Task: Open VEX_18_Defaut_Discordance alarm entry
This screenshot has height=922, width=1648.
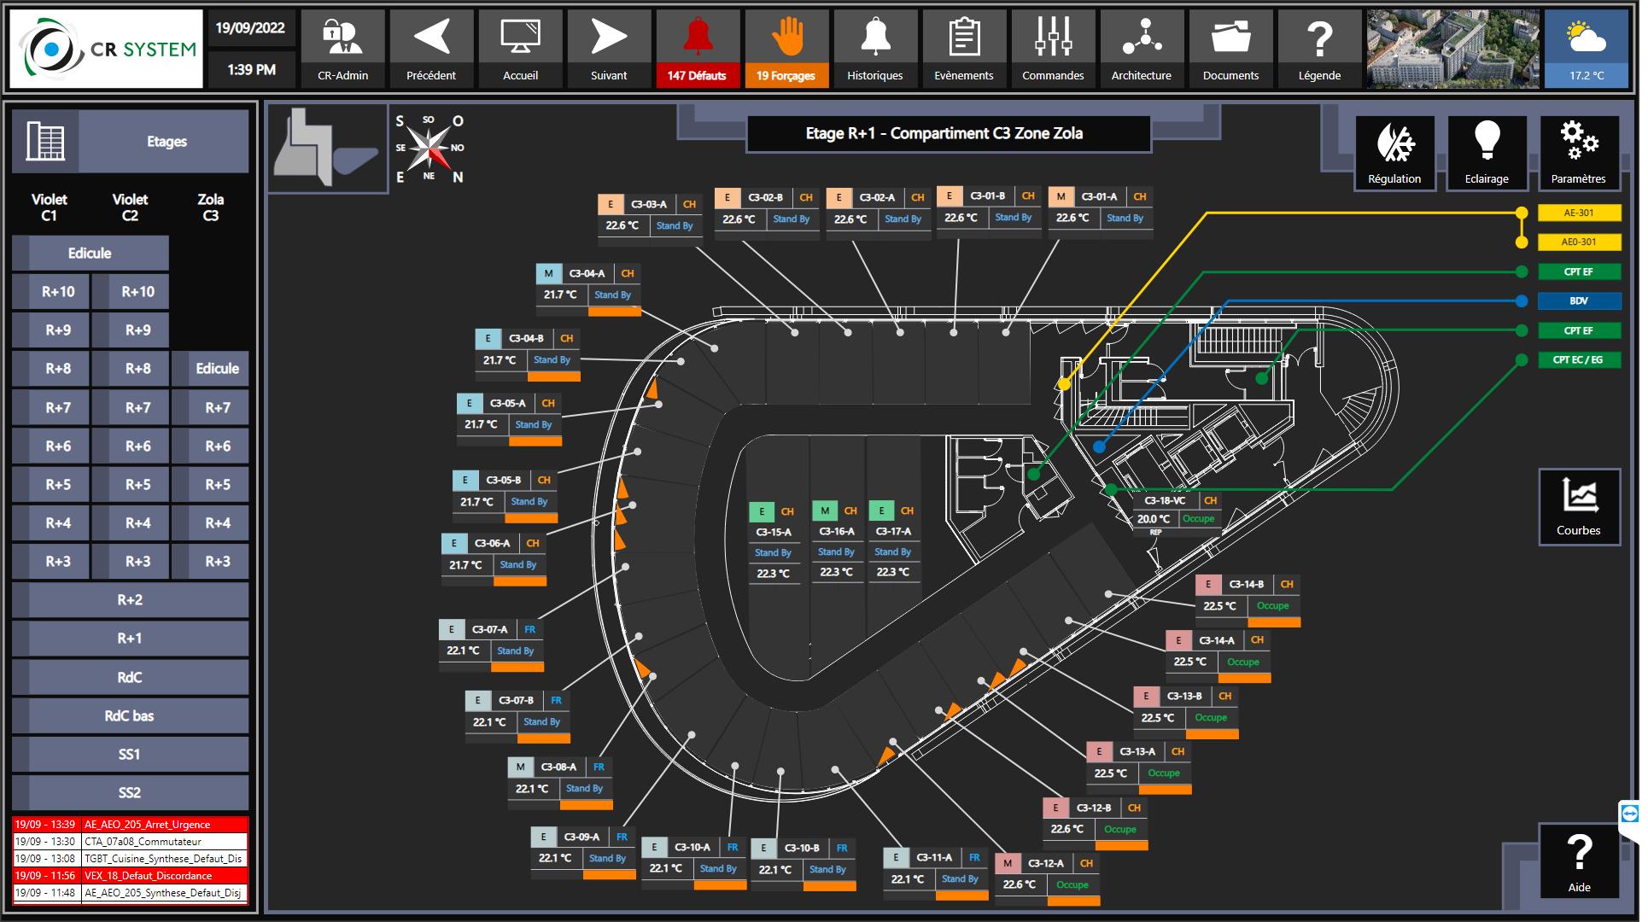Action: [x=148, y=875]
